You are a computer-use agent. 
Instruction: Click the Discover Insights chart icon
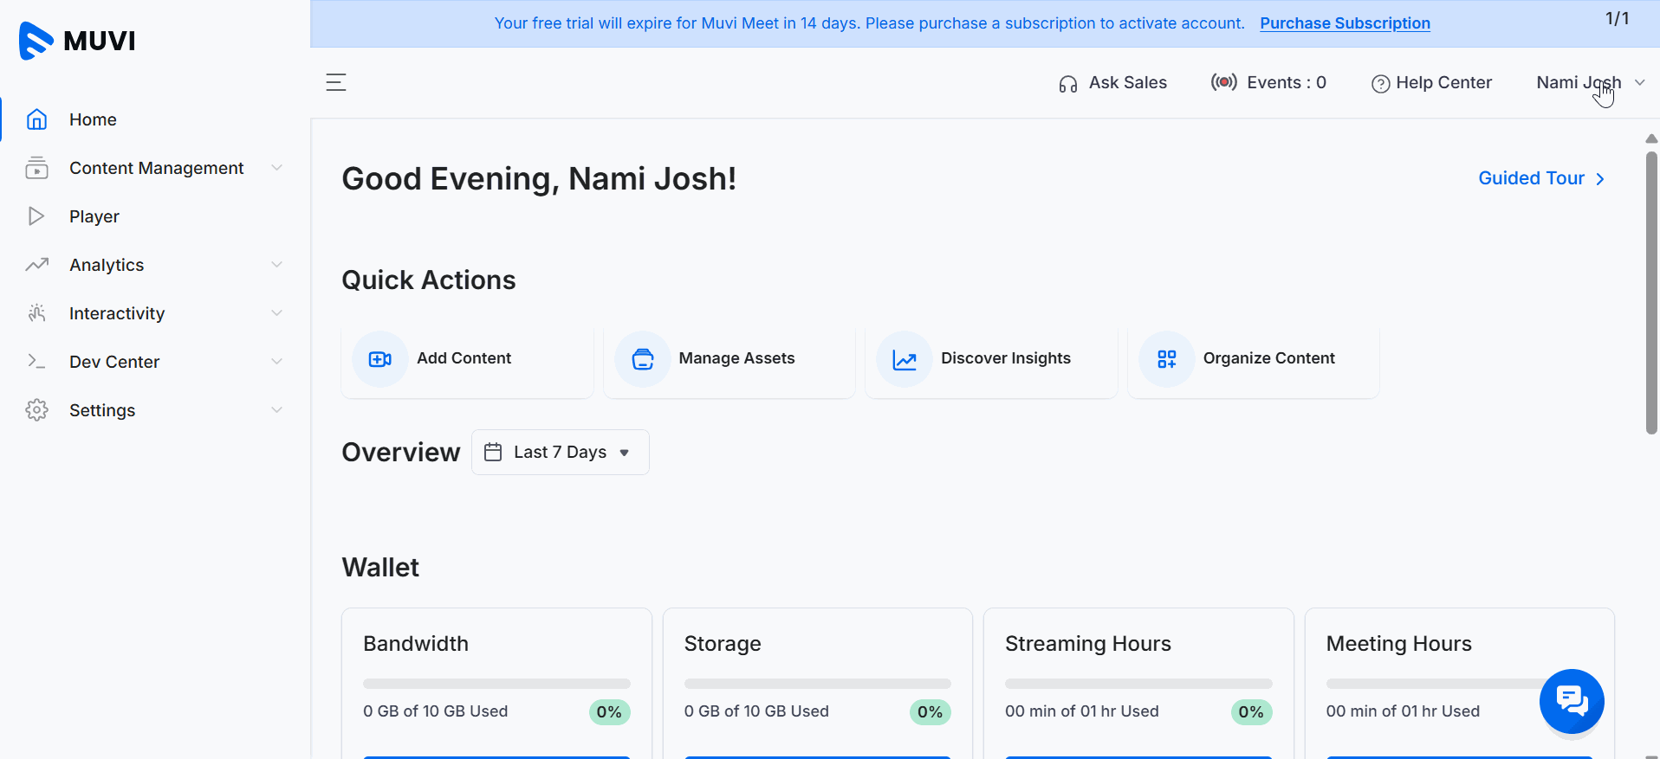(905, 359)
